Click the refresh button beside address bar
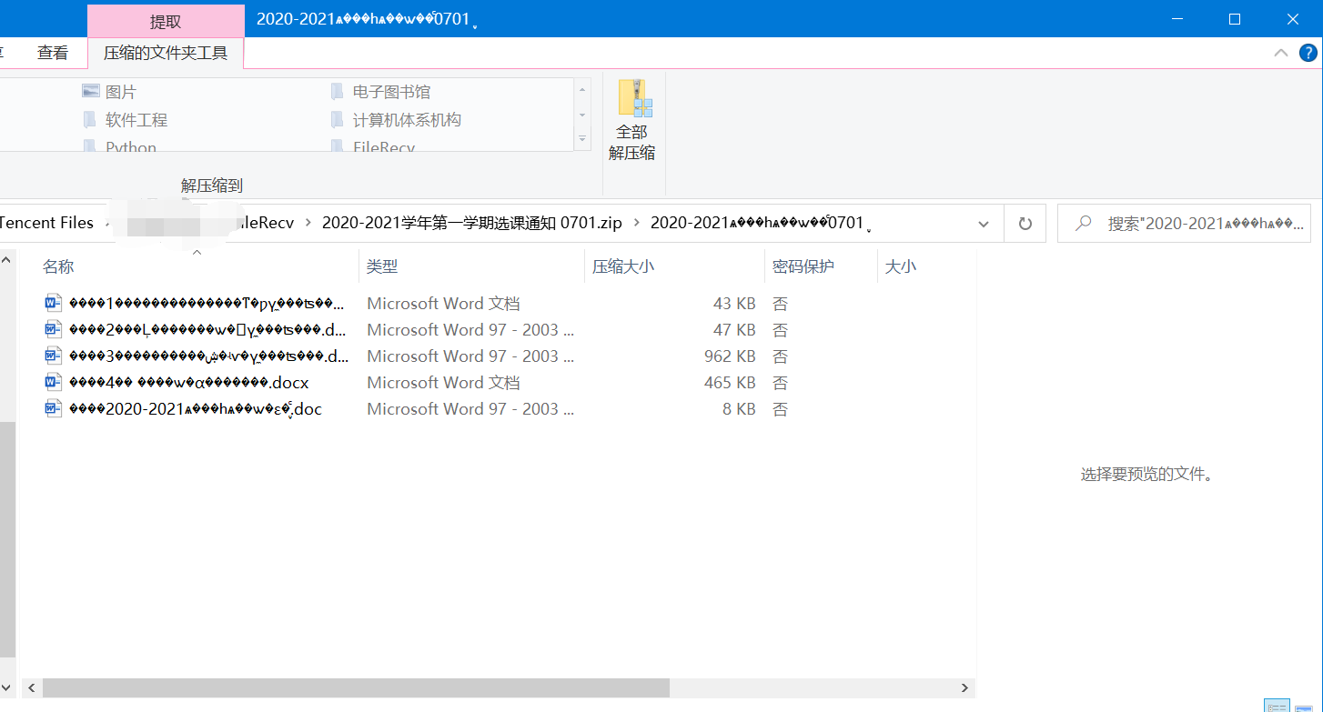 (x=1025, y=223)
